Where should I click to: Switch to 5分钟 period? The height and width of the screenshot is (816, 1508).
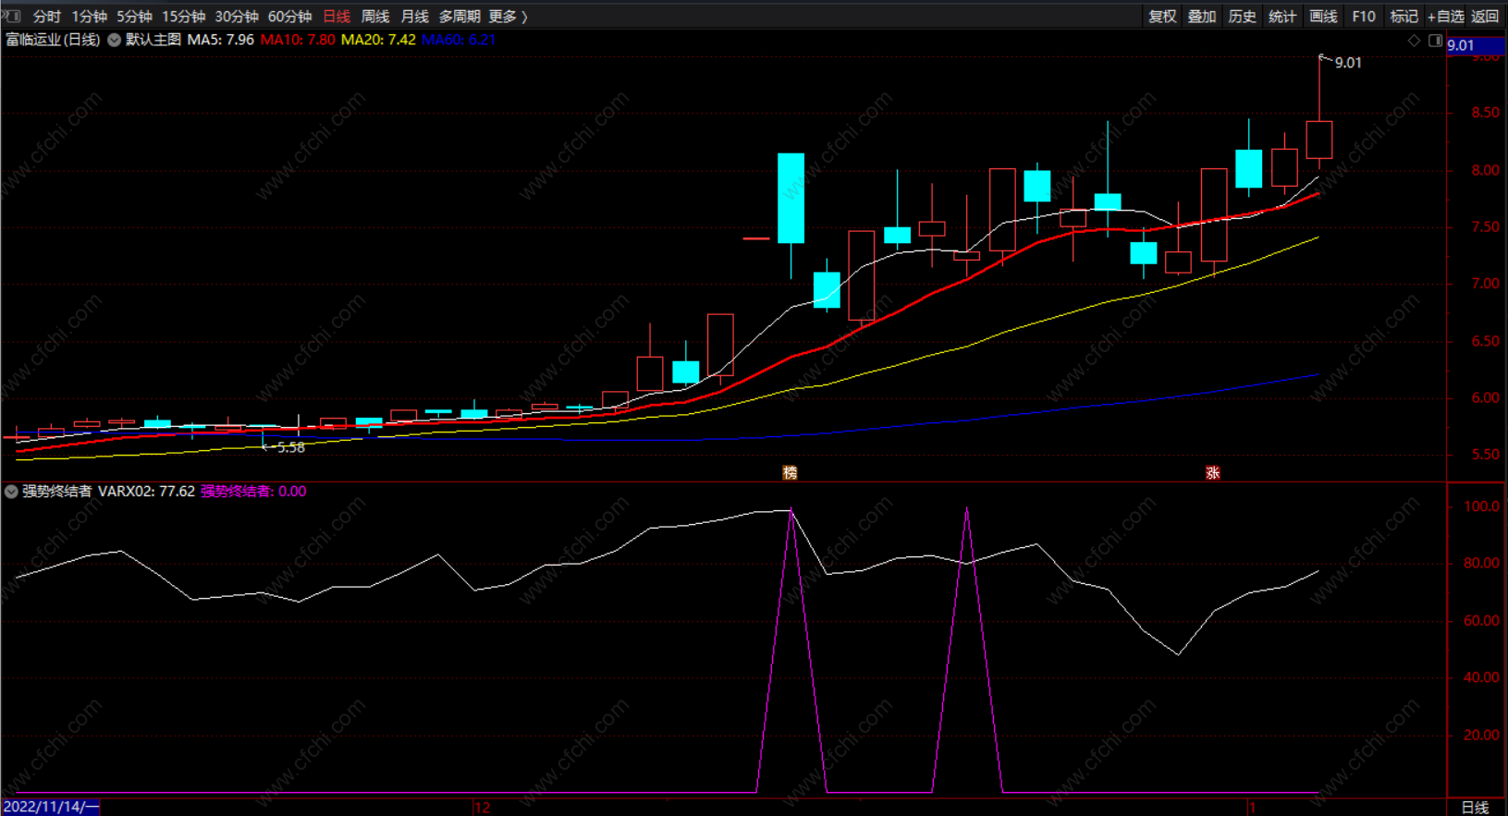tap(134, 16)
